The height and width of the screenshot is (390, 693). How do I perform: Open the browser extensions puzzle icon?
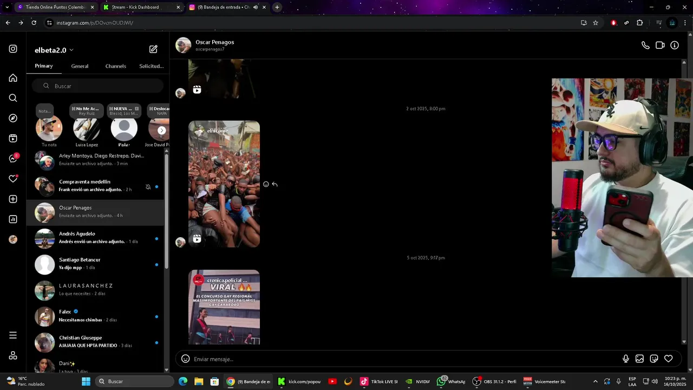point(640,23)
